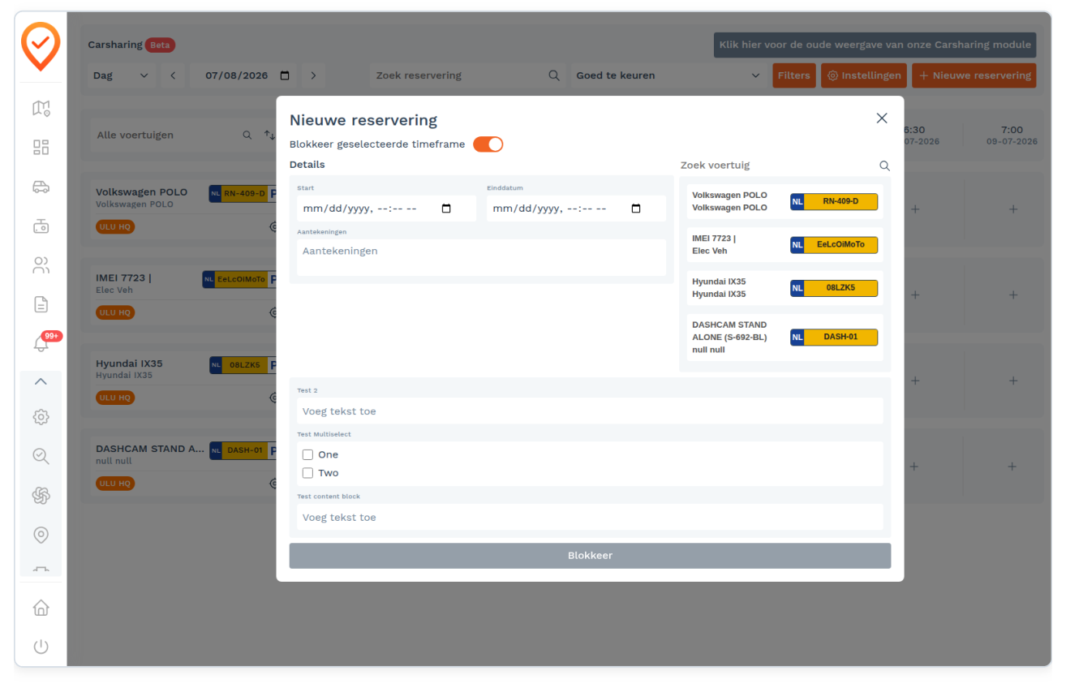Image resolution: width=1066 pixels, height=684 pixels.
Task: Click the Filters button
Action: point(793,75)
